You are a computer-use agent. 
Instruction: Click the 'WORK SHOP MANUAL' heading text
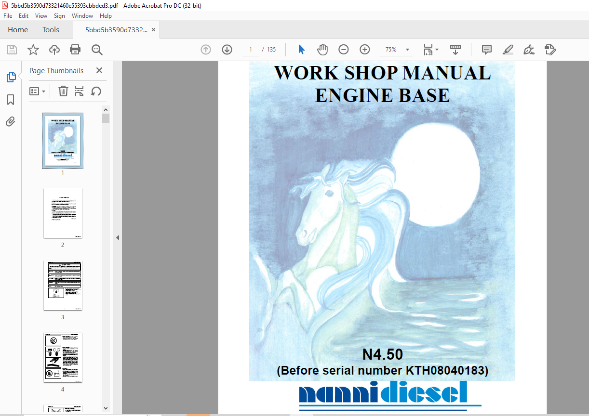point(382,73)
